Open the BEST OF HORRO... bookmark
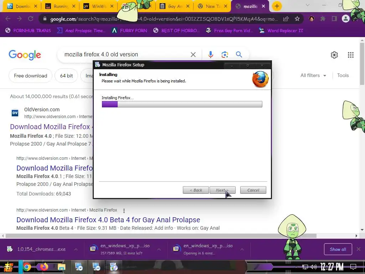 (x=176, y=31)
